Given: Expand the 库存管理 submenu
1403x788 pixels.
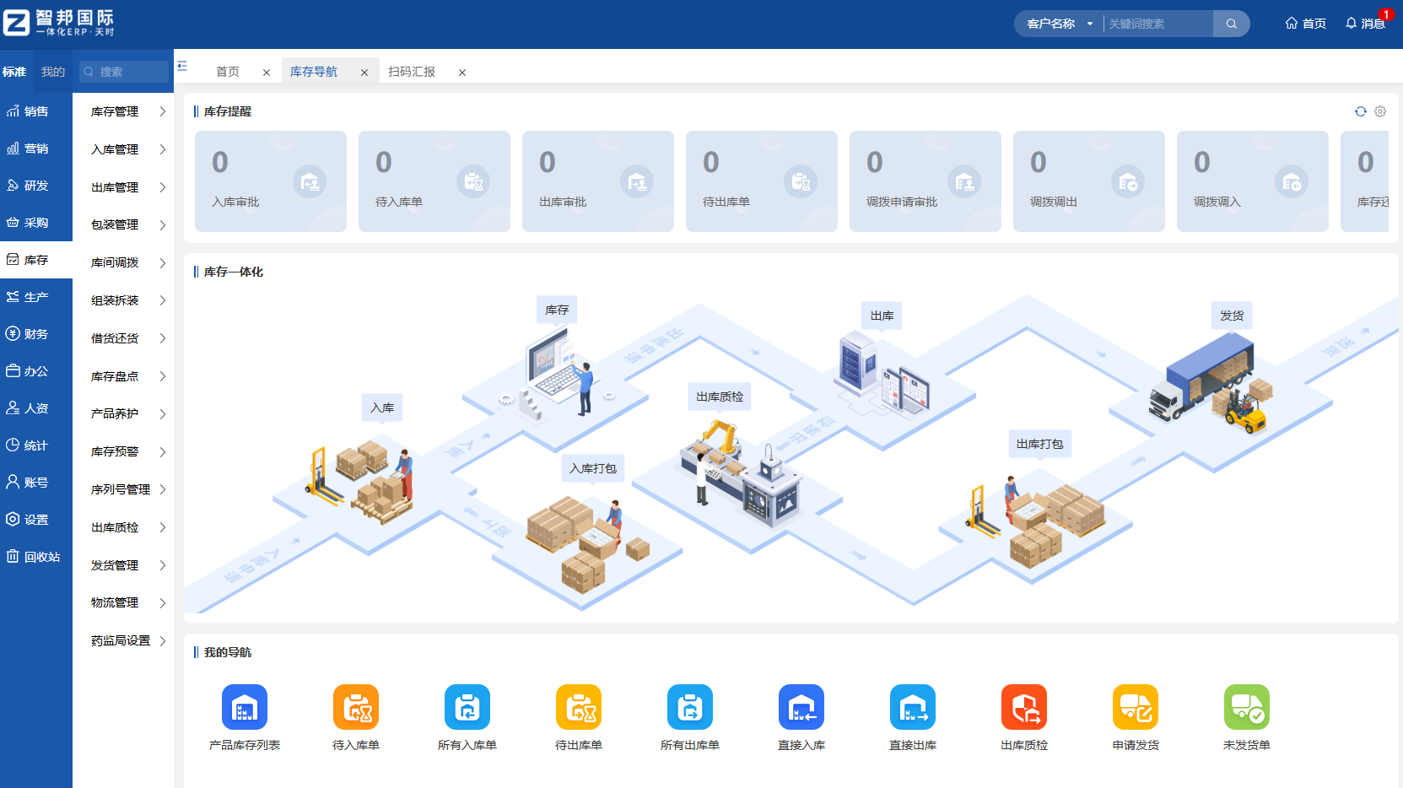Looking at the screenshot, I should pos(127,111).
